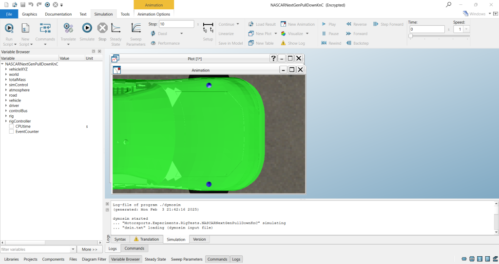Play the animation
499x264 pixels.
pyautogui.click(x=329, y=24)
